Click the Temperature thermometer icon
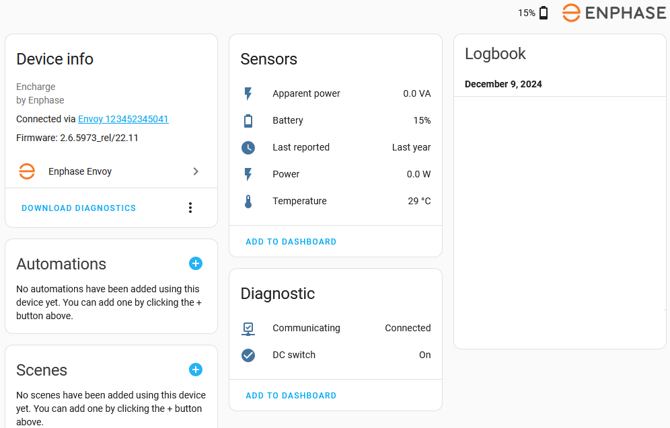This screenshot has width=670, height=428. (x=248, y=201)
